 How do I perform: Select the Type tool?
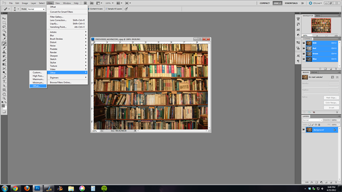pos(4,81)
